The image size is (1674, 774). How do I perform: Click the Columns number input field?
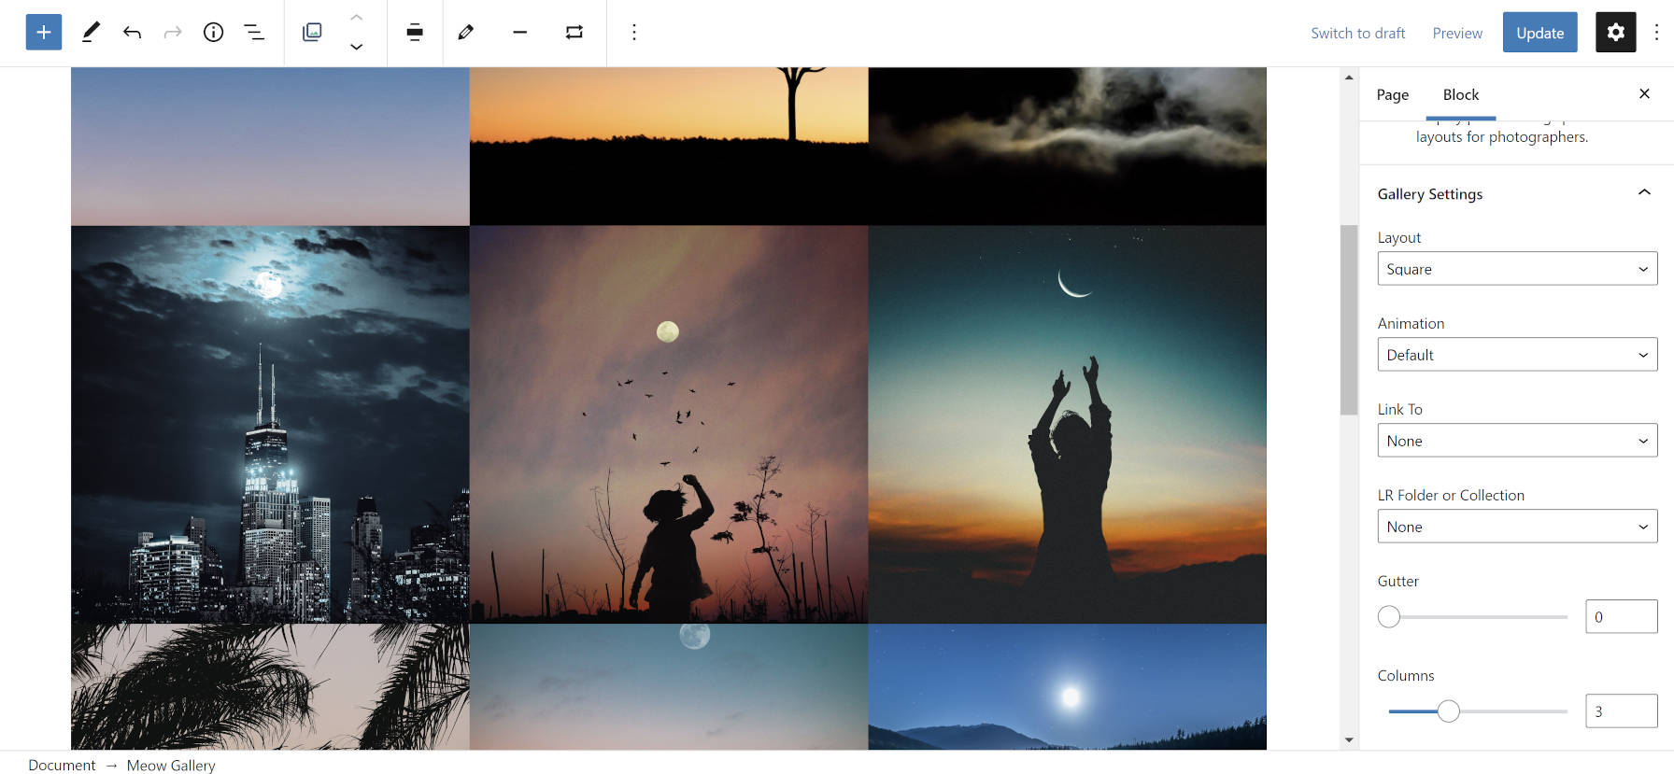pos(1622,711)
